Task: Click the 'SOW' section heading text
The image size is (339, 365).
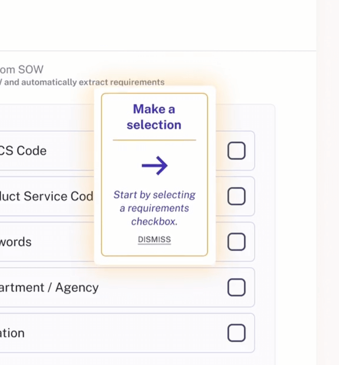Action: point(22,69)
